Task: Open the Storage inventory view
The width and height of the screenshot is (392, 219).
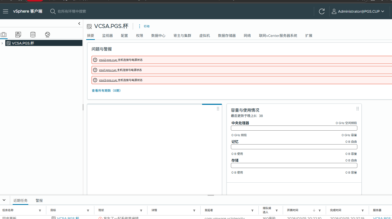Action: click(33, 35)
